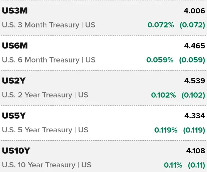Screen dimensions: 207x172
Task: Open the US6M ticker symbol
Action: coord(15,46)
